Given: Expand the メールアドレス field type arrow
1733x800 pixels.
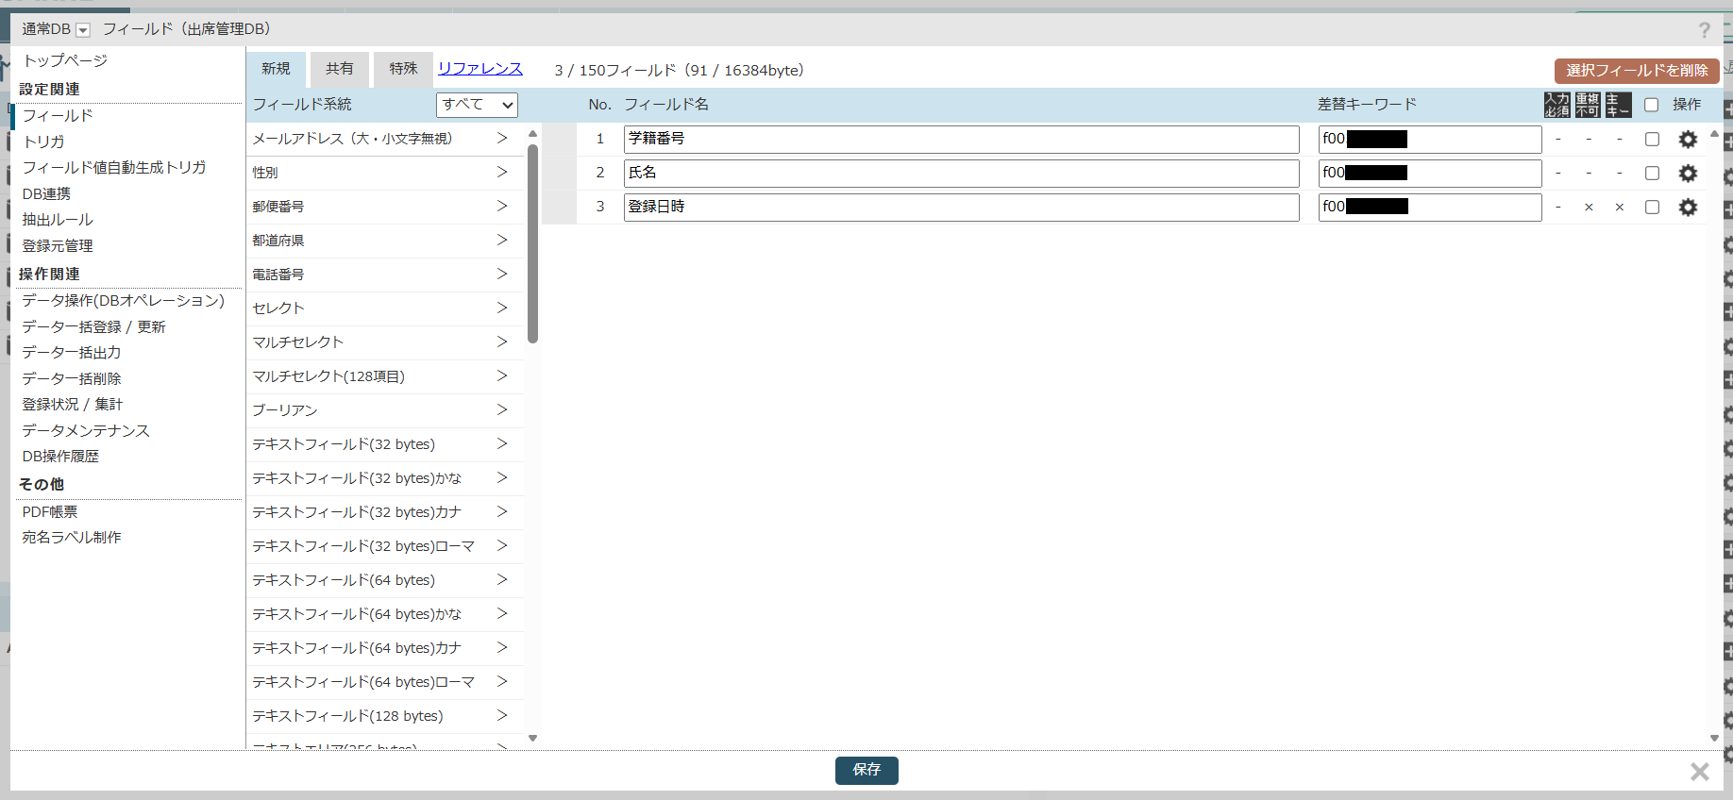Looking at the screenshot, I should click(502, 139).
